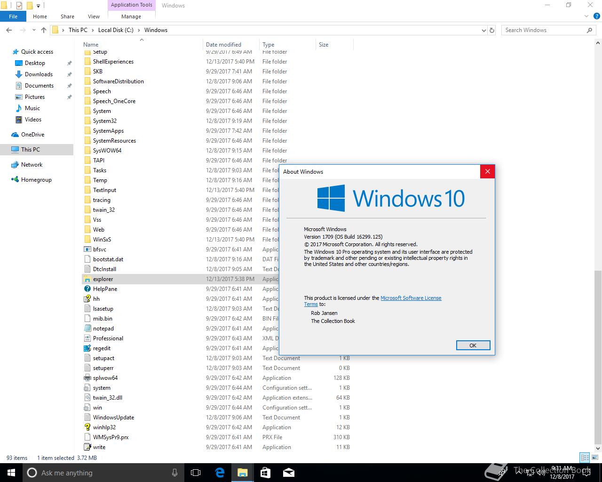
Task: Open Task View on taskbar
Action: [196, 473]
